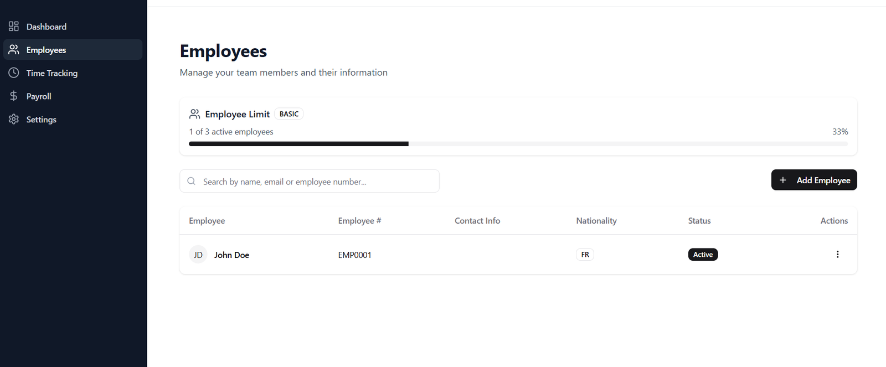The height and width of the screenshot is (367, 886).
Task: Click the Payroll dollar sign icon
Action: click(x=14, y=96)
